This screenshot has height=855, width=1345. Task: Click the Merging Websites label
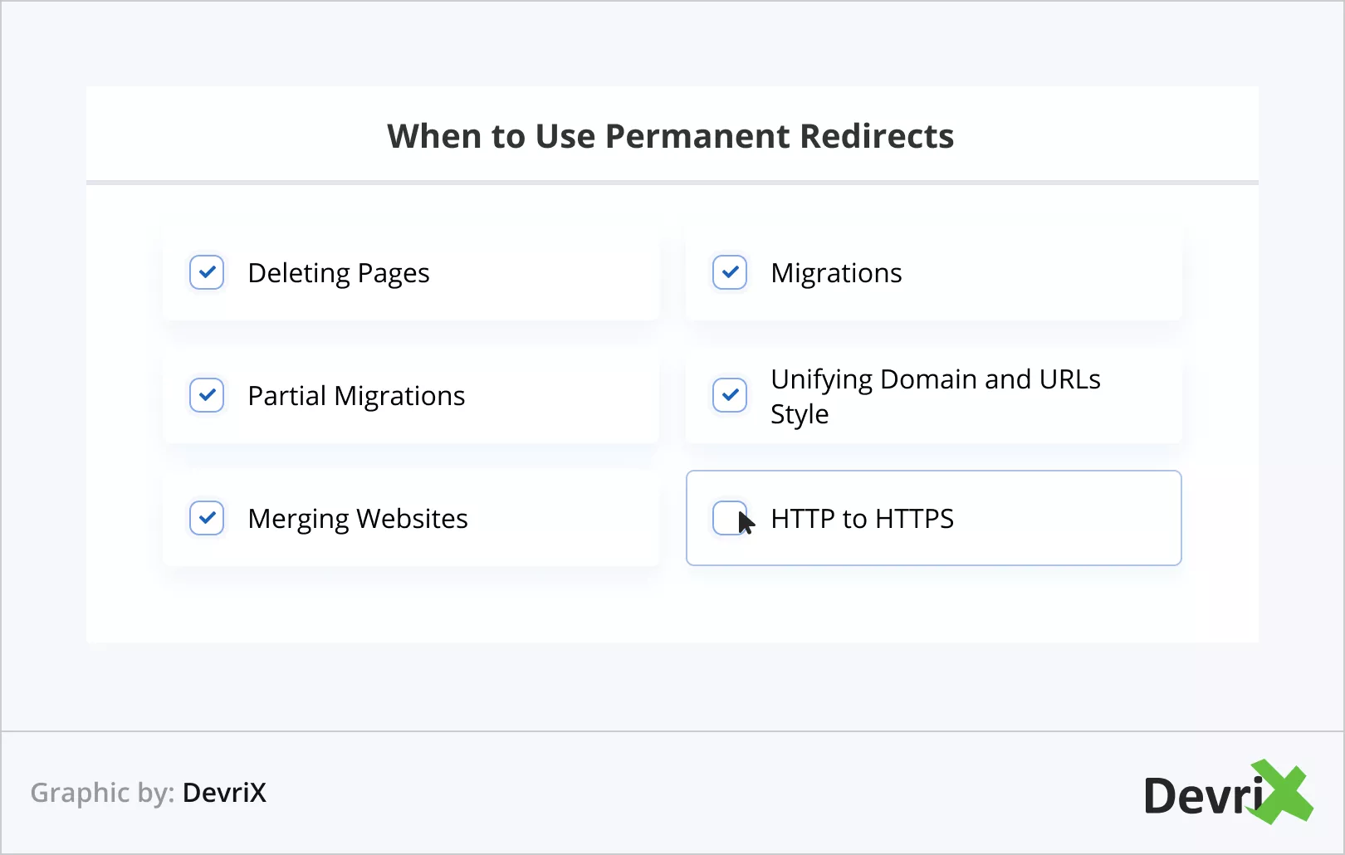pyautogui.click(x=358, y=519)
